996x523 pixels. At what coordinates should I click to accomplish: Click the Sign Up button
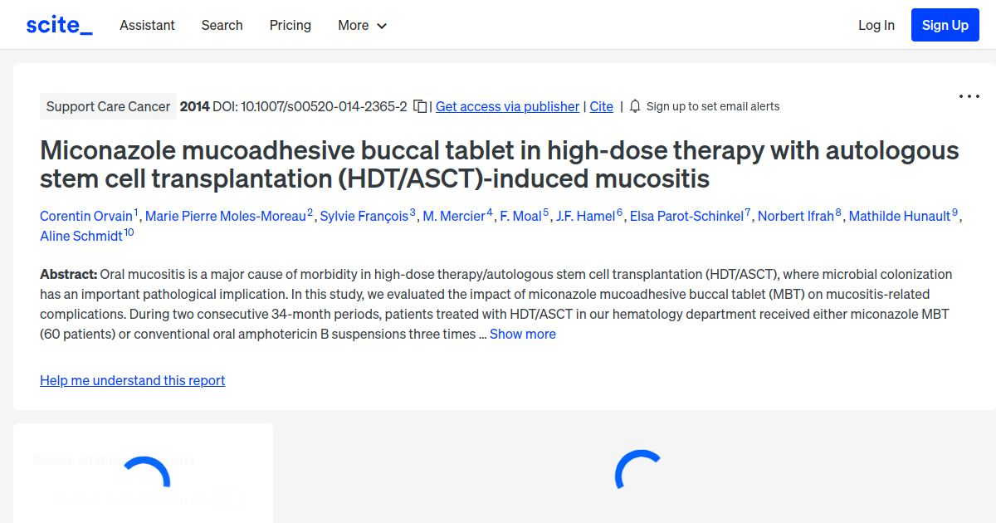tap(945, 25)
